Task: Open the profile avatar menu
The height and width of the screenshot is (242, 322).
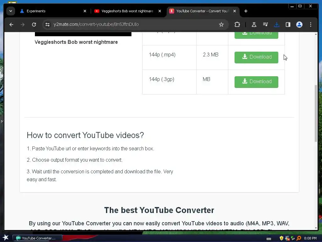Action: (299, 25)
